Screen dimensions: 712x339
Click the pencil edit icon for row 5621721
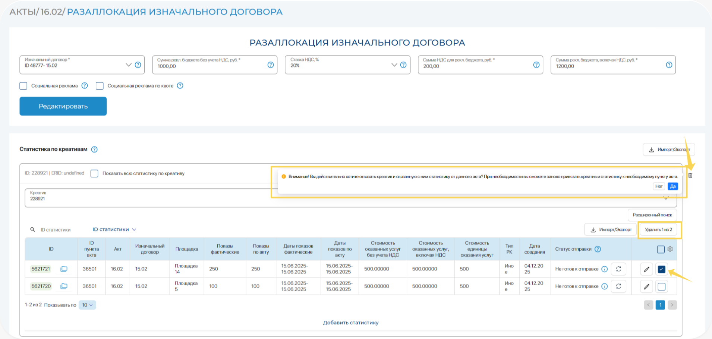pos(646,269)
